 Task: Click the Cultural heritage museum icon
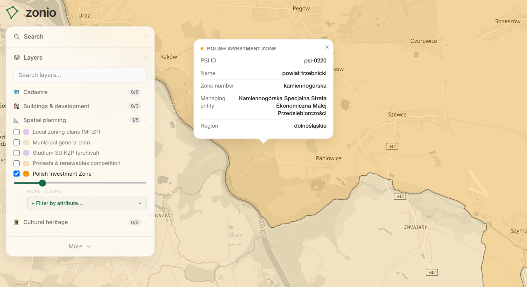pyautogui.click(x=16, y=222)
